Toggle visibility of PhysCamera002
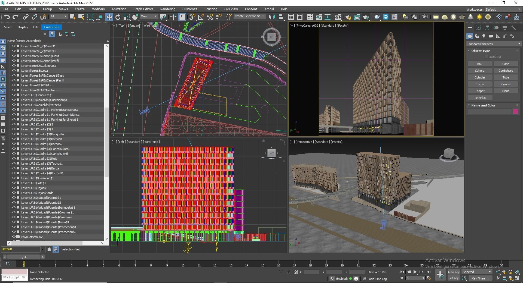Viewport: 523px width, 283px height. click(x=14, y=237)
